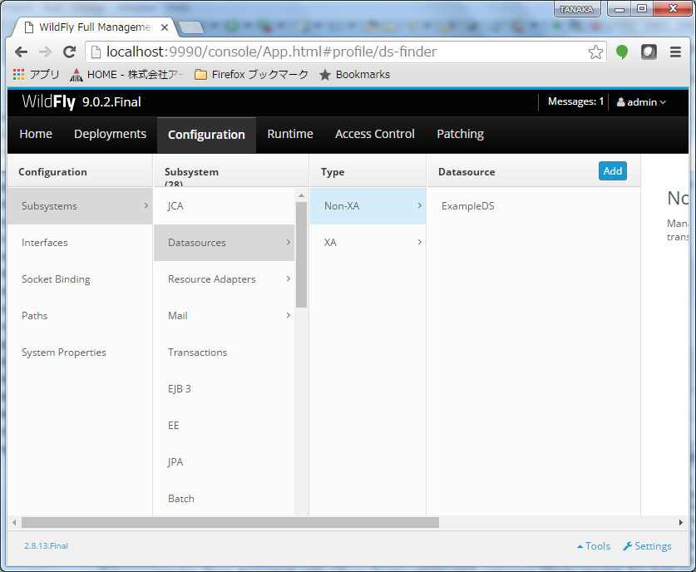Expand the Resource Adapters subsystem
The height and width of the screenshot is (572, 696).
pos(225,279)
